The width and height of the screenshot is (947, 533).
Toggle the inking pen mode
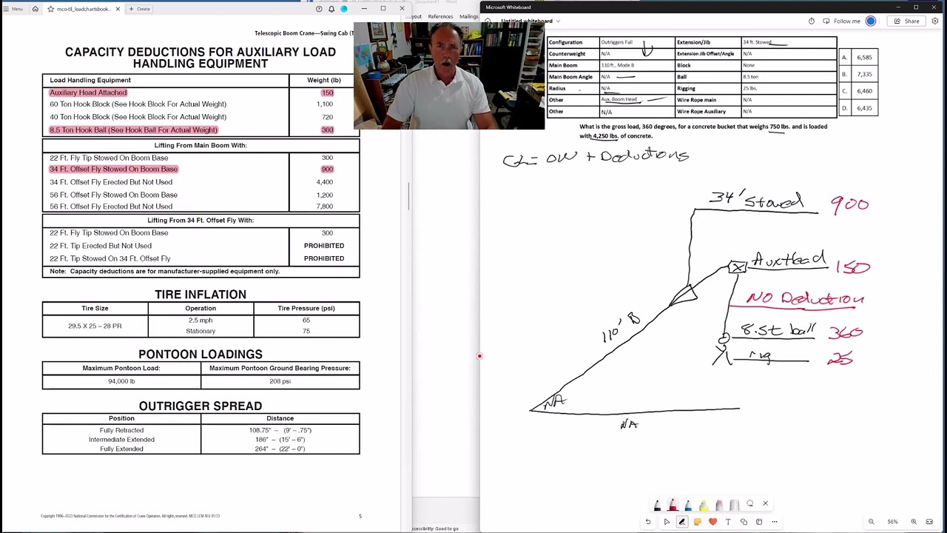click(x=682, y=522)
